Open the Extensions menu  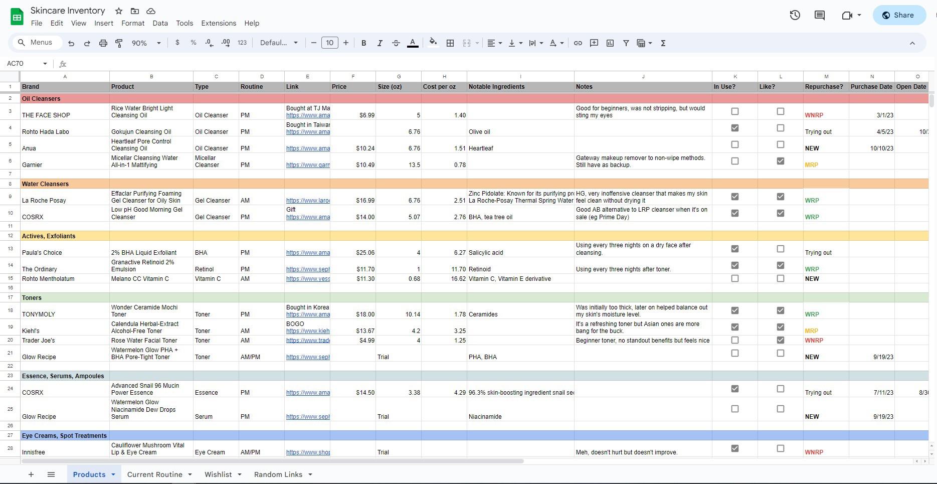(218, 23)
